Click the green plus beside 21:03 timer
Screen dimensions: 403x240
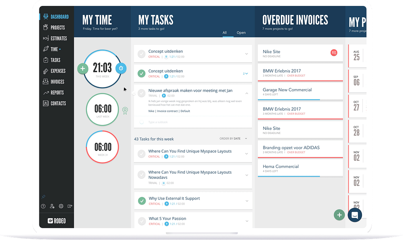(82, 69)
